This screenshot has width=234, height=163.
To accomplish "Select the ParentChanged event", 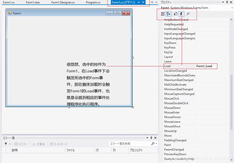I will (174, 149).
